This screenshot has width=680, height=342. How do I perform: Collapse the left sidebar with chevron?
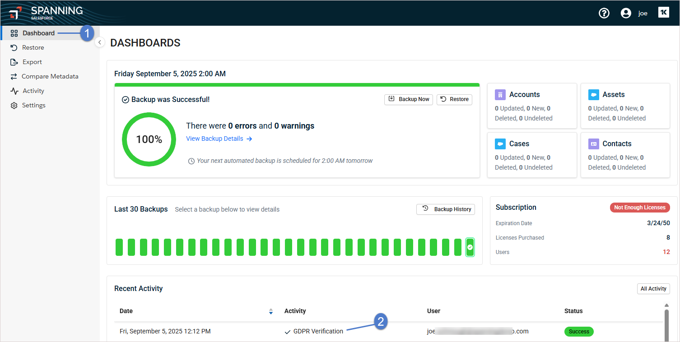coord(100,42)
